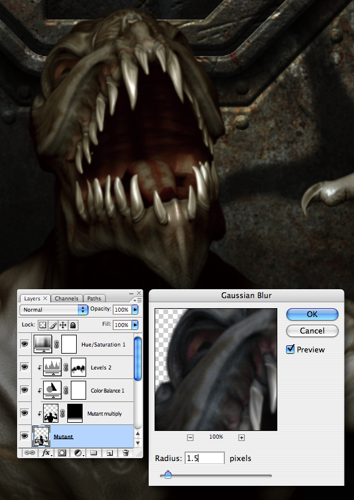Viewport: 354px width, 500px height.
Task: Create a new layer
Action: (109, 453)
